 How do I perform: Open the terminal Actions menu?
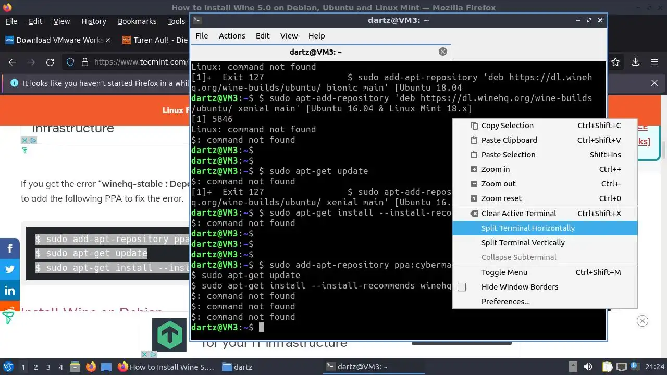[x=232, y=36]
